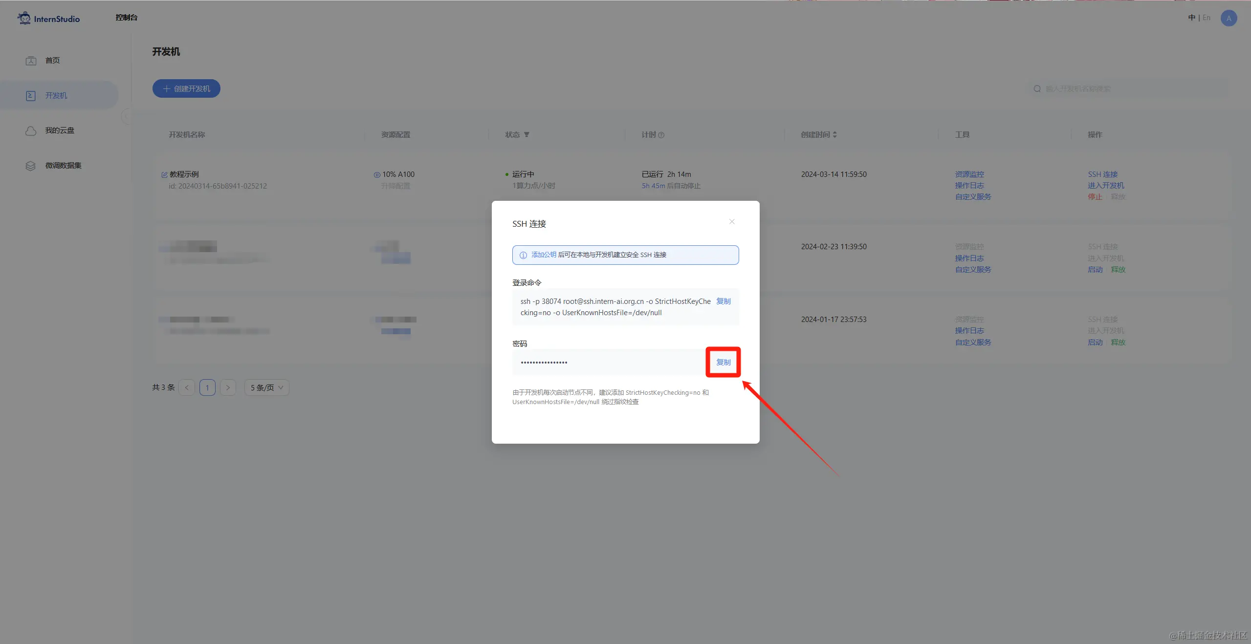Go to page 1 in pagination
Image resolution: width=1251 pixels, height=644 pixels.
point(207,387)
